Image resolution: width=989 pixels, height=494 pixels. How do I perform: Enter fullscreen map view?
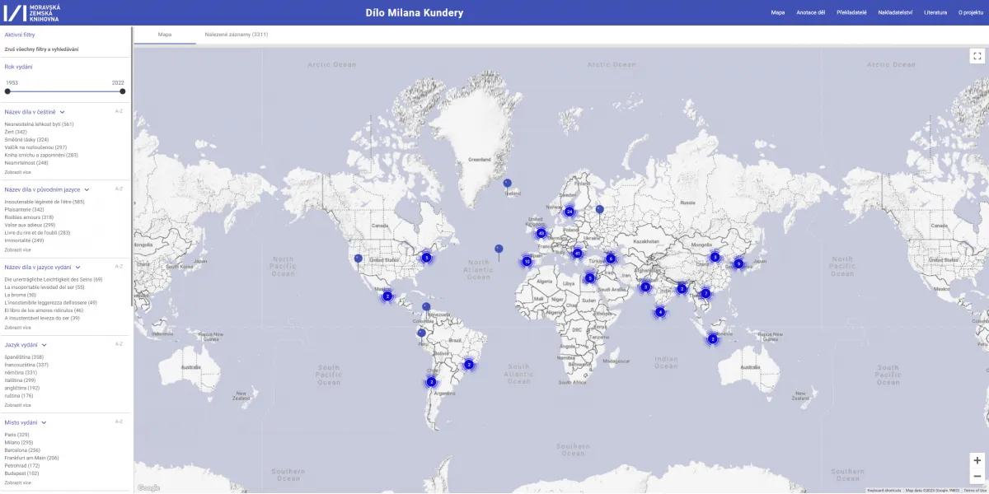[977, 56]
